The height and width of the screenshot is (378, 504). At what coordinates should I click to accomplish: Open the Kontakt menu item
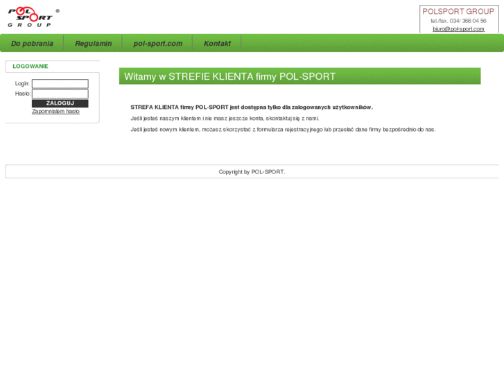click(x=217, y=44)
